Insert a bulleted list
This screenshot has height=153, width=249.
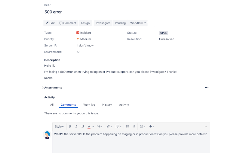[128, 126]
